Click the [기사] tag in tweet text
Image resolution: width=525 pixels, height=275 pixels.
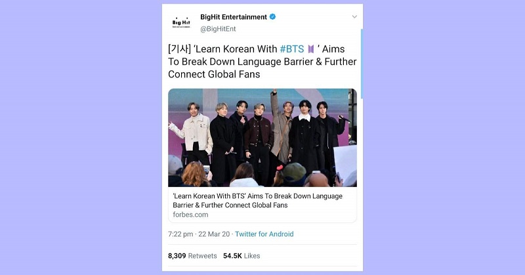(179, 49)
